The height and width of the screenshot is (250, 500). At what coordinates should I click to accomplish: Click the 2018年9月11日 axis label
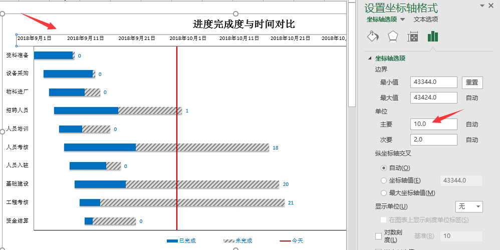point(86,38)
